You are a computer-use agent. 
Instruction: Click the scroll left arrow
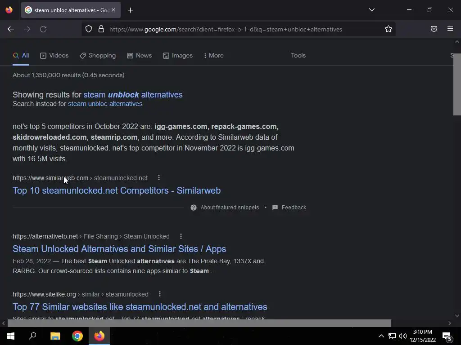coord(3,323)
